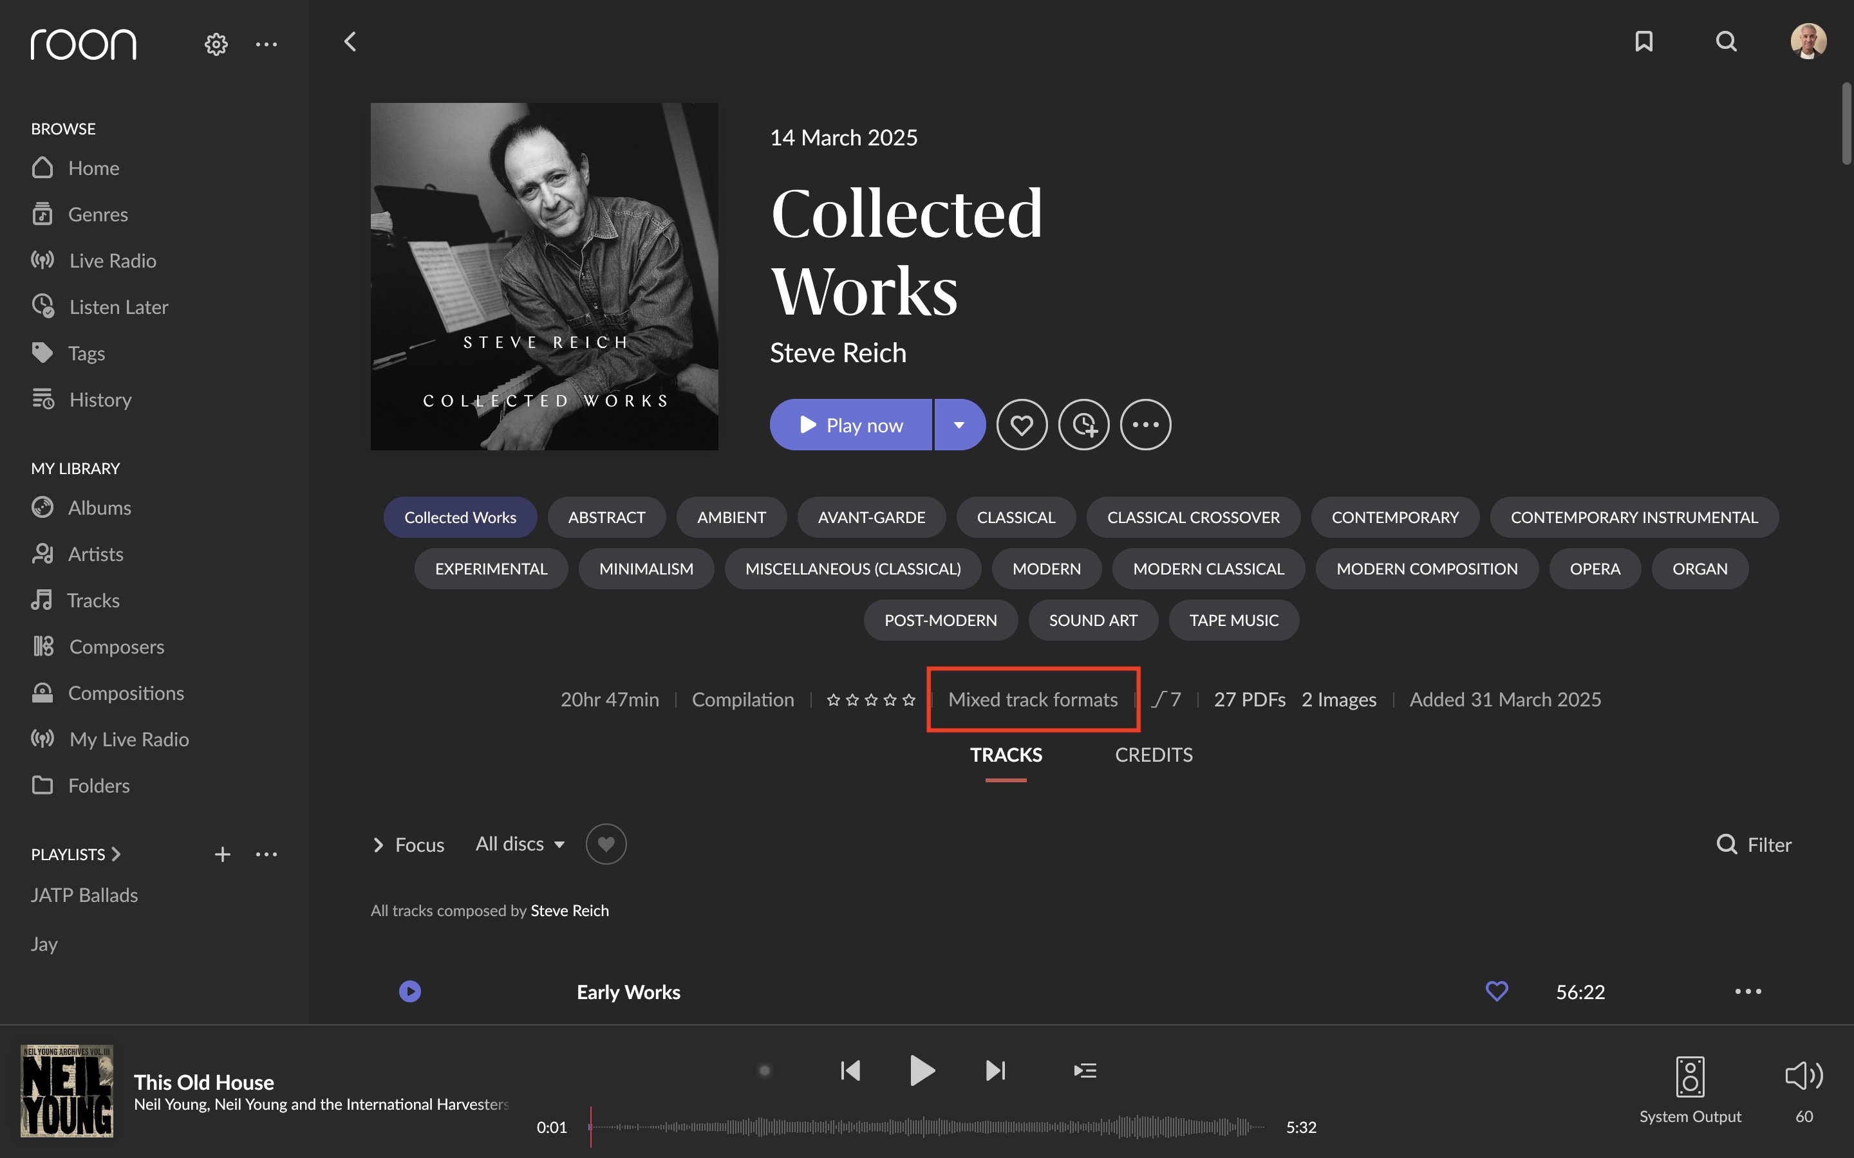1854x1158 pixels.
Task: Open the All discs dropdown
Action: (520, 844)
